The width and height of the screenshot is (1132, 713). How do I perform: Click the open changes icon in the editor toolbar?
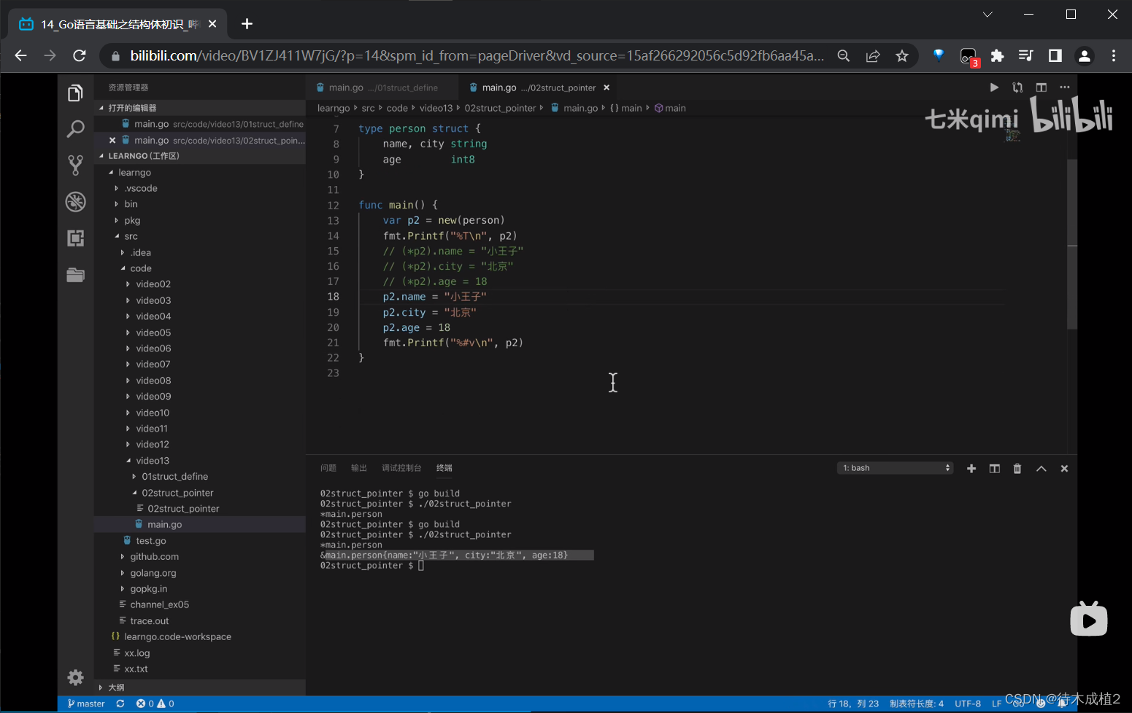[1017, 87]
